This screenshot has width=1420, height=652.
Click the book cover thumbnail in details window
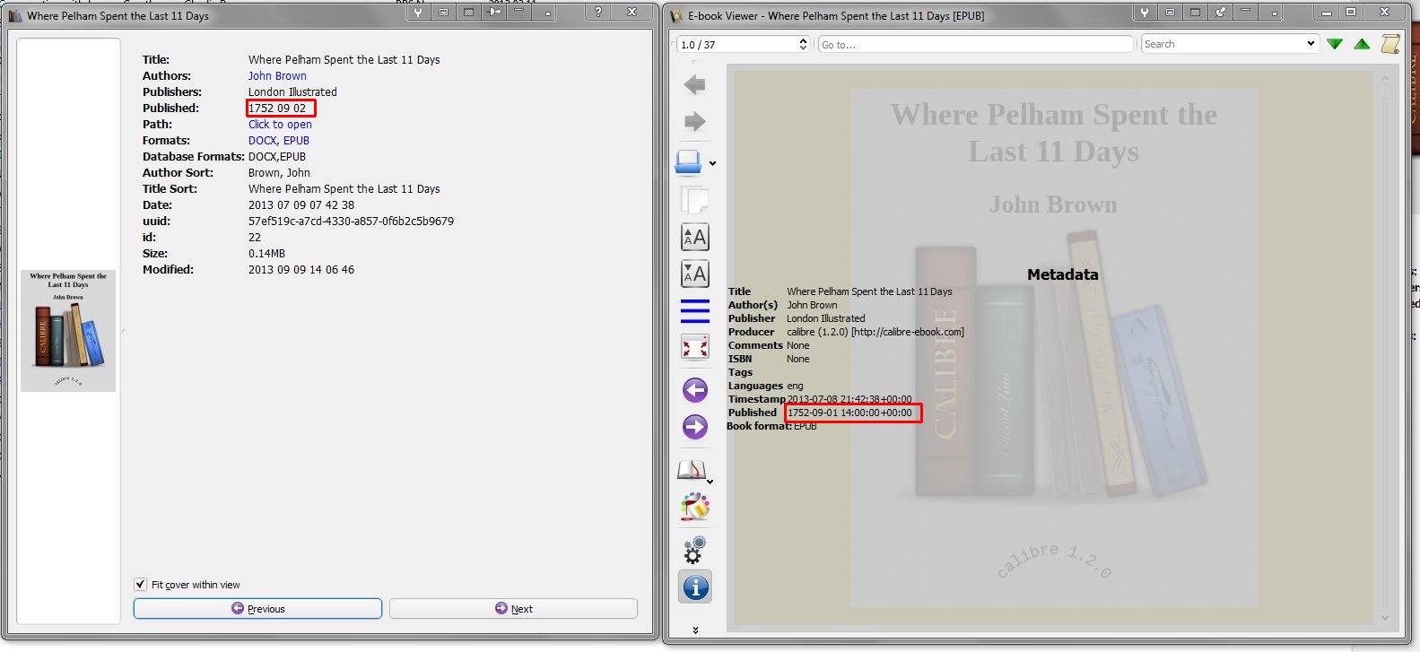click(x=68, y=331)
